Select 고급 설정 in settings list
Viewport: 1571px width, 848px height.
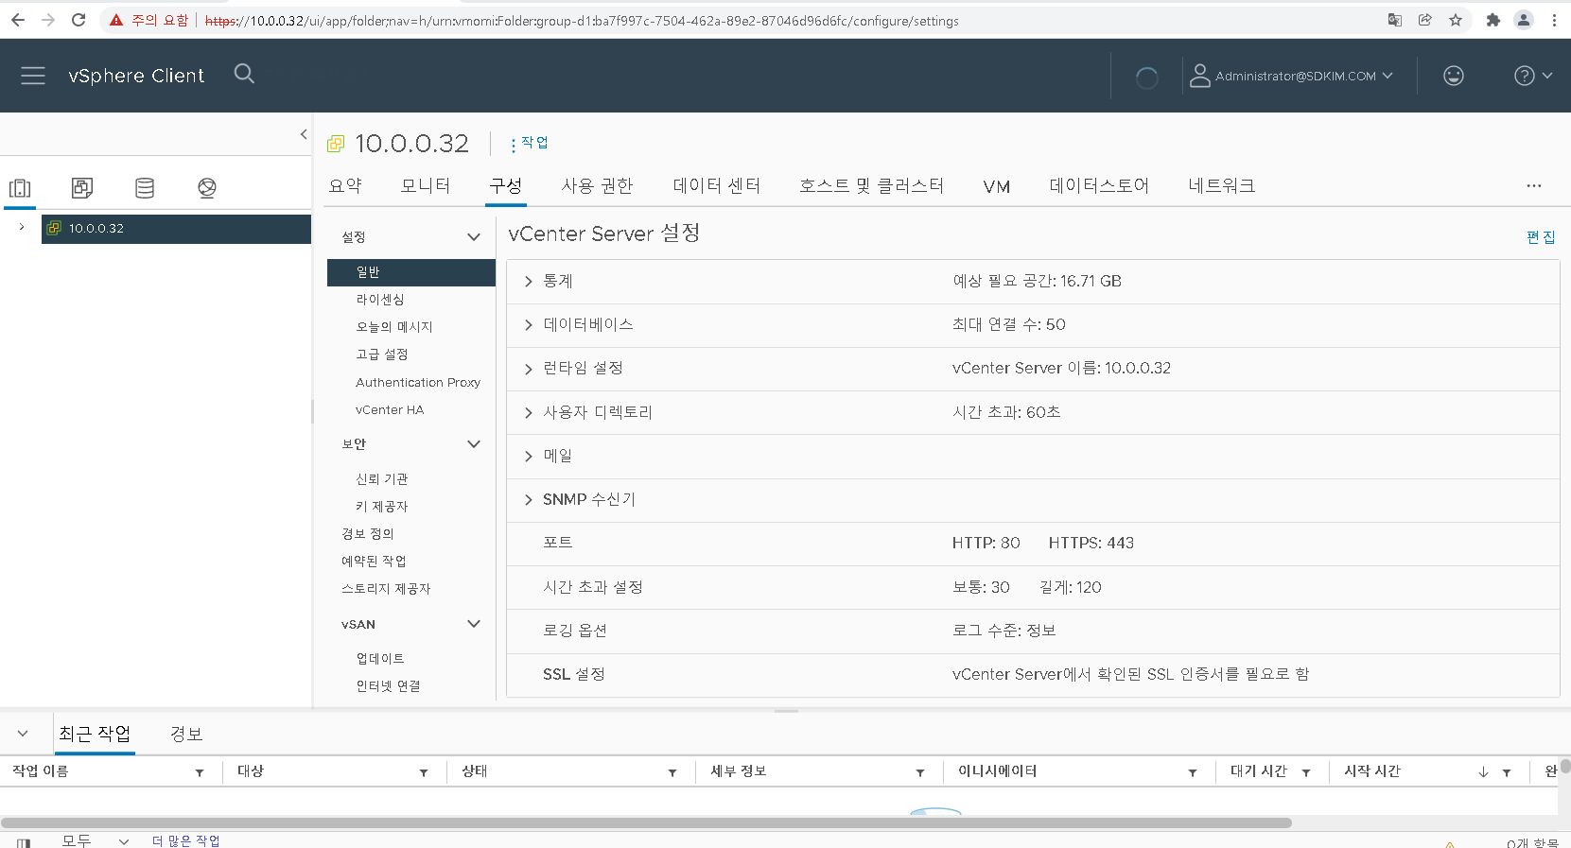[x=382, y=354]
